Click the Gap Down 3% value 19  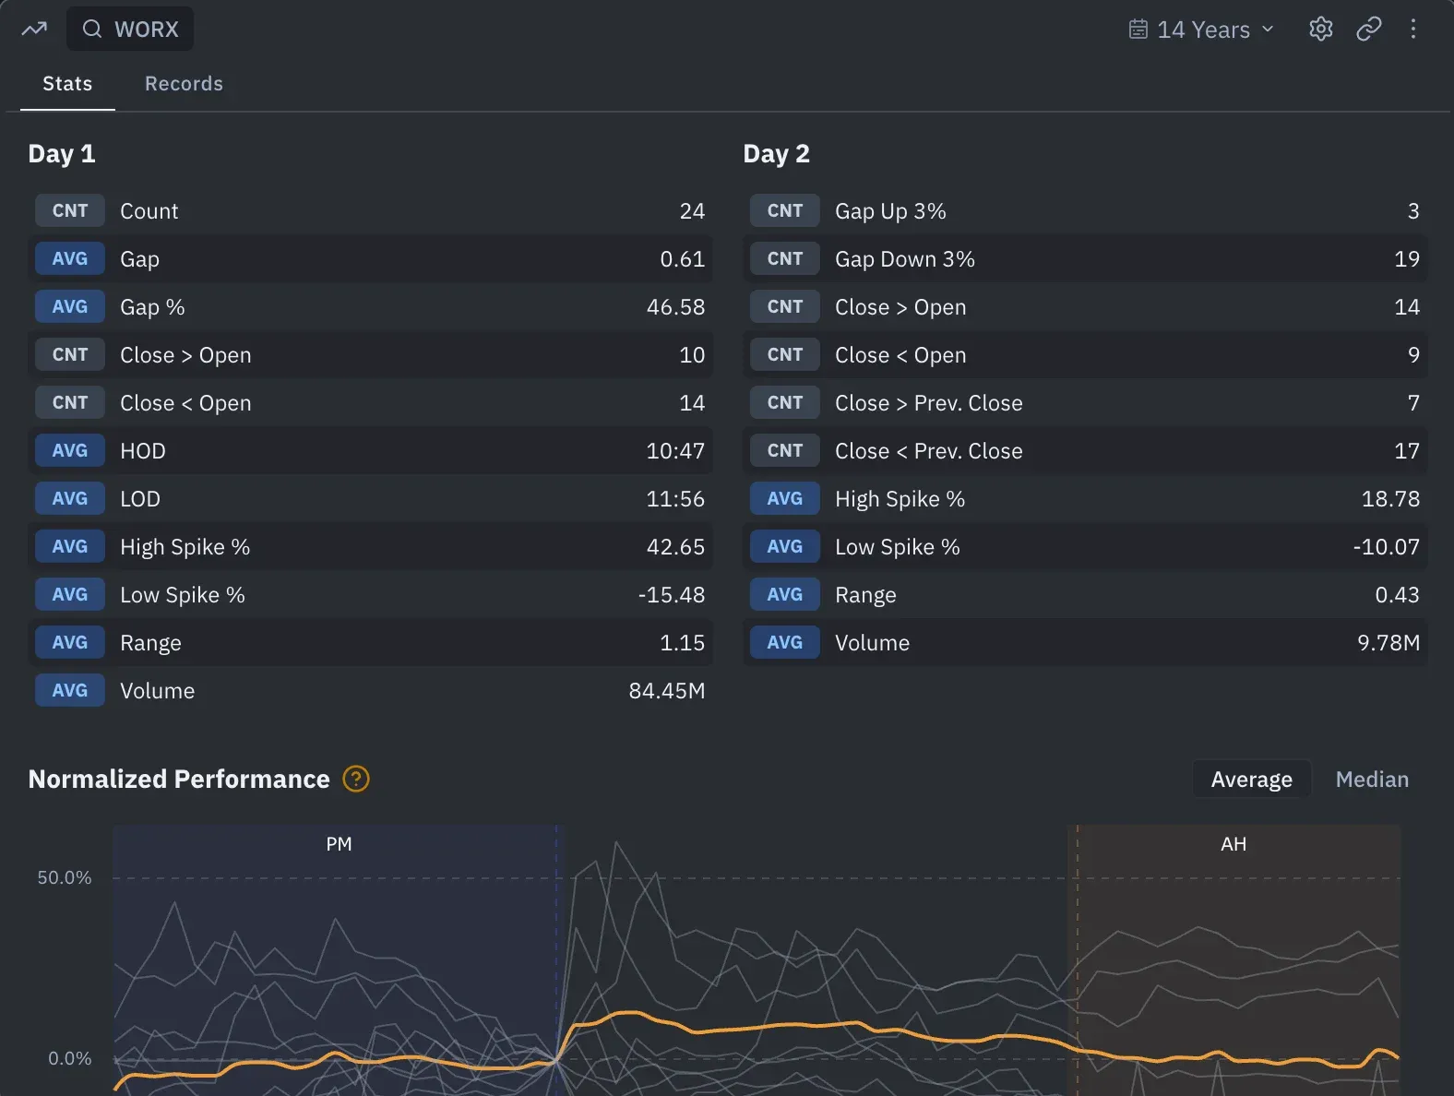tap(1407, 259)
